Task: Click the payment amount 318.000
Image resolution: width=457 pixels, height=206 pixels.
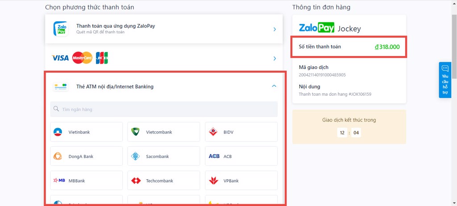Action: [x=387, y=47]
